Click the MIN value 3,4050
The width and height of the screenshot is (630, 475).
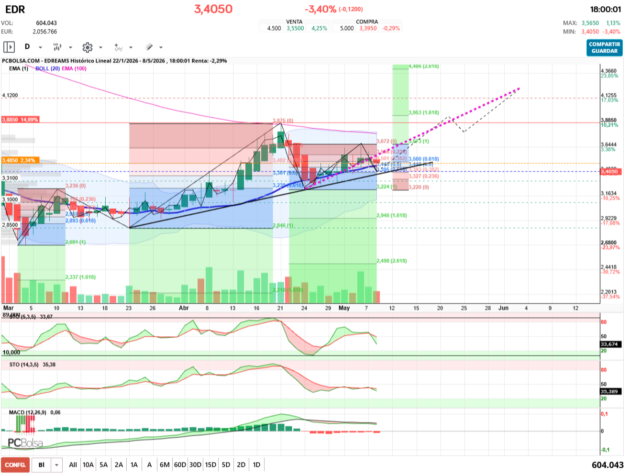tap(590, 32)
